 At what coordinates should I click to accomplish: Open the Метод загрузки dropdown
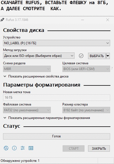click(x=39, y=56)
